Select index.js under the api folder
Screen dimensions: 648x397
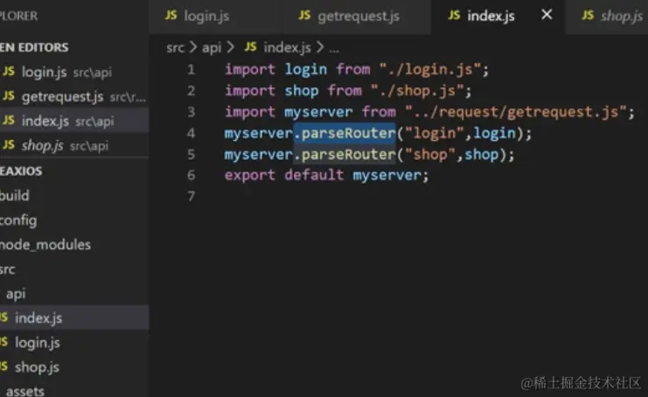point(74,317)
